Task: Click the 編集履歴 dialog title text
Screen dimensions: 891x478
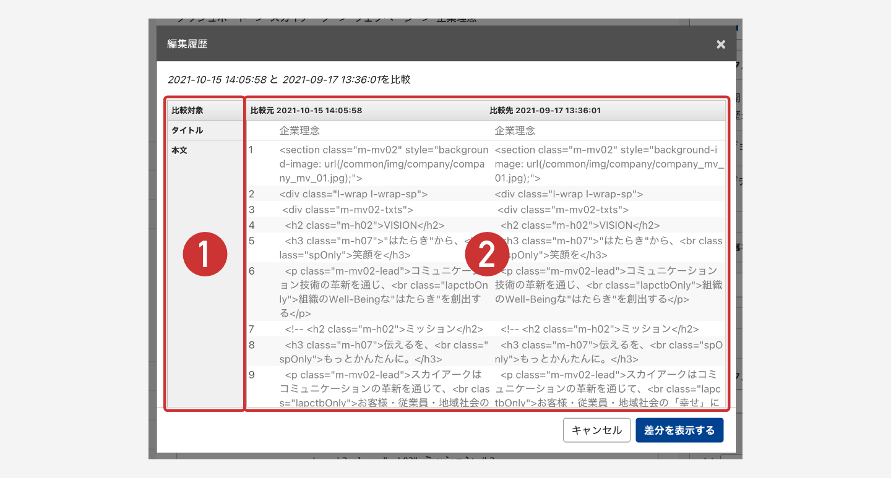Action: [x=187, y=45]
